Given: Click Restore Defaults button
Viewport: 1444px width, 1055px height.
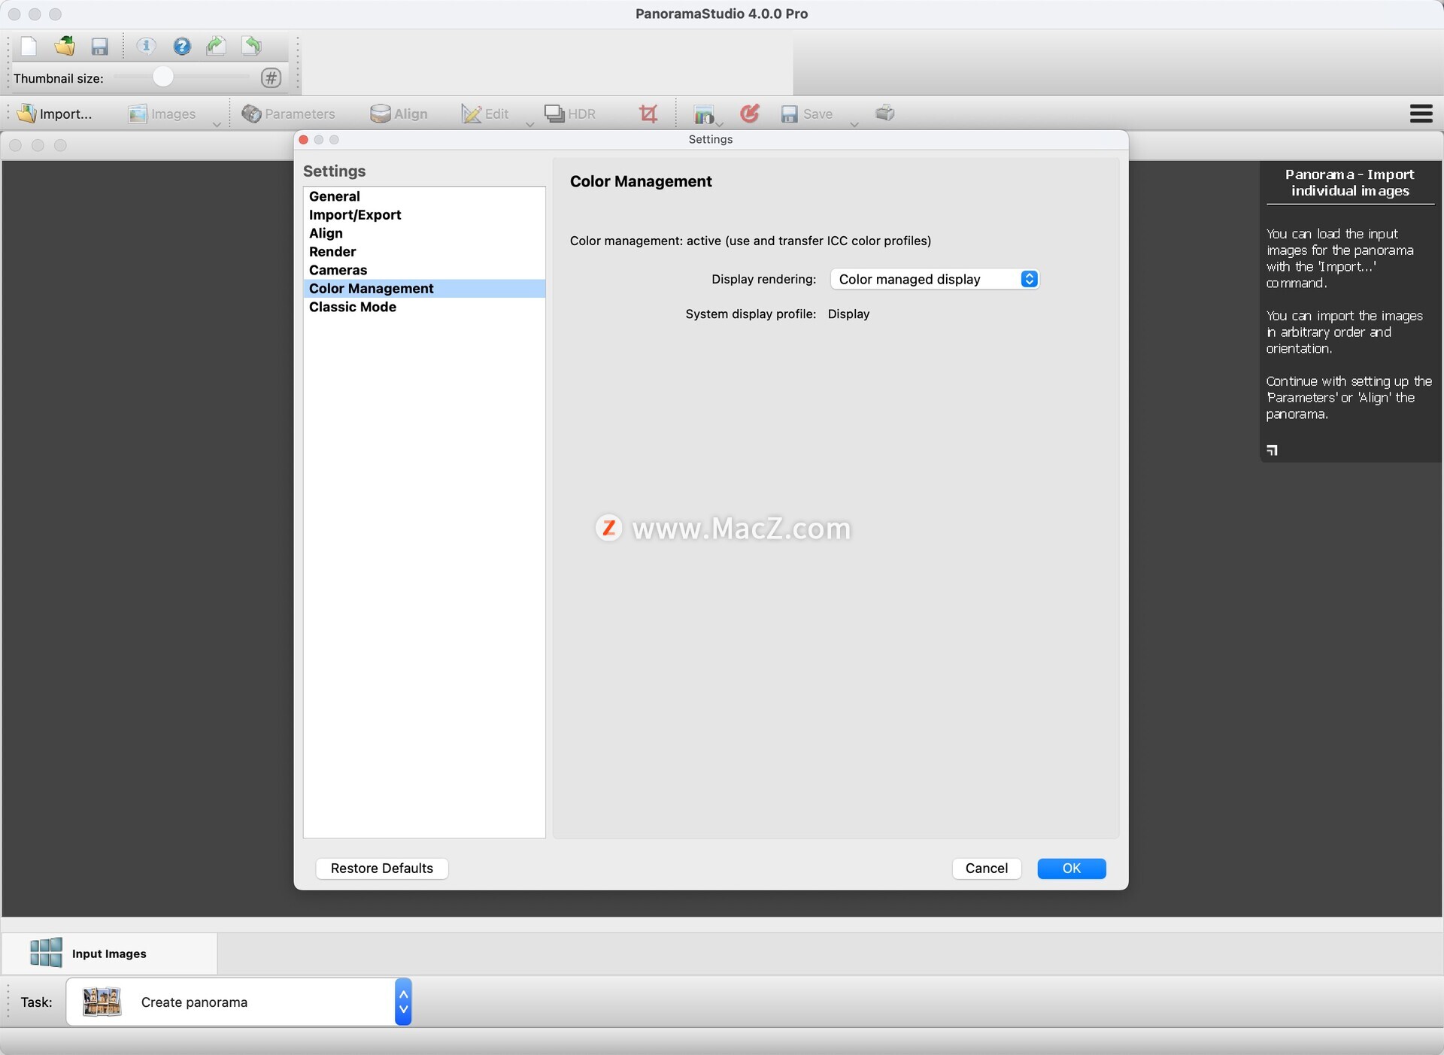Looking at the screenshot, I should 382,869.
